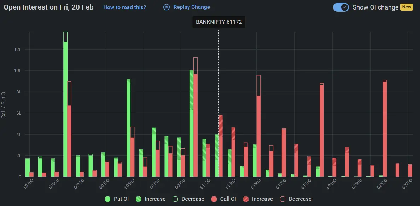Click the Replay play icon

(x=166, y=7)
